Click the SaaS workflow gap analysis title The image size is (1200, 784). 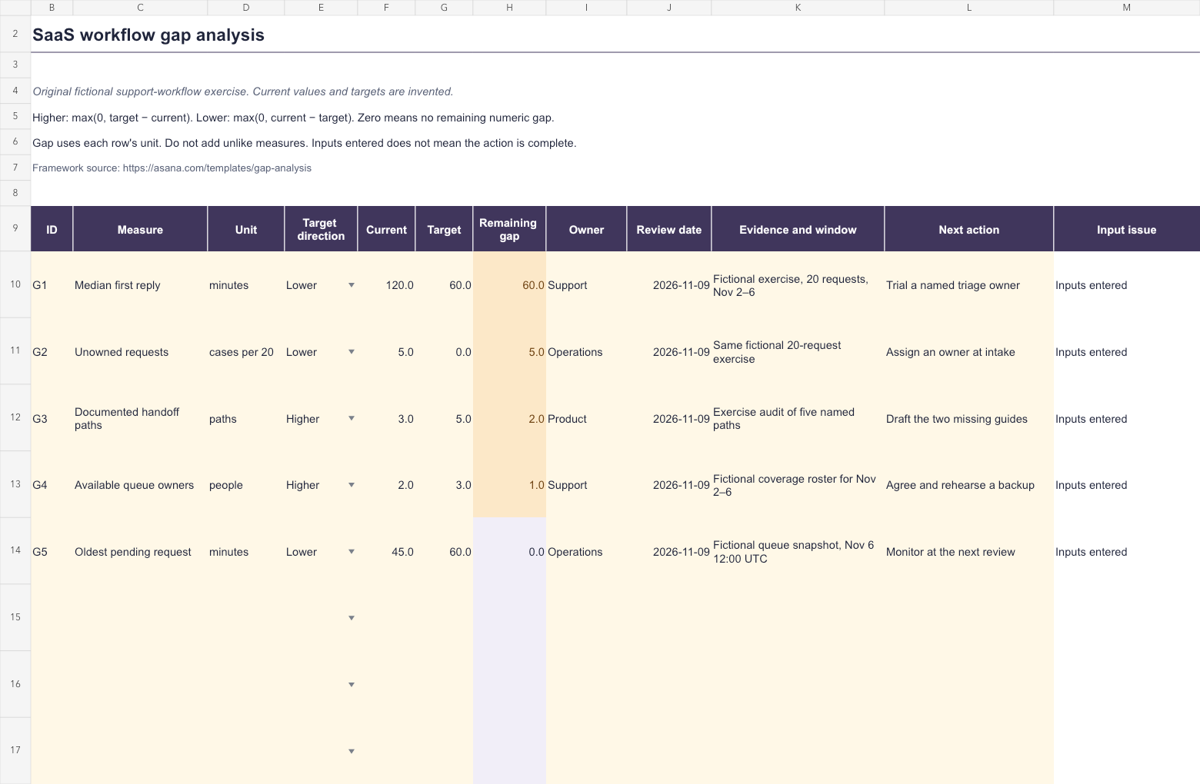coord(148,35)
